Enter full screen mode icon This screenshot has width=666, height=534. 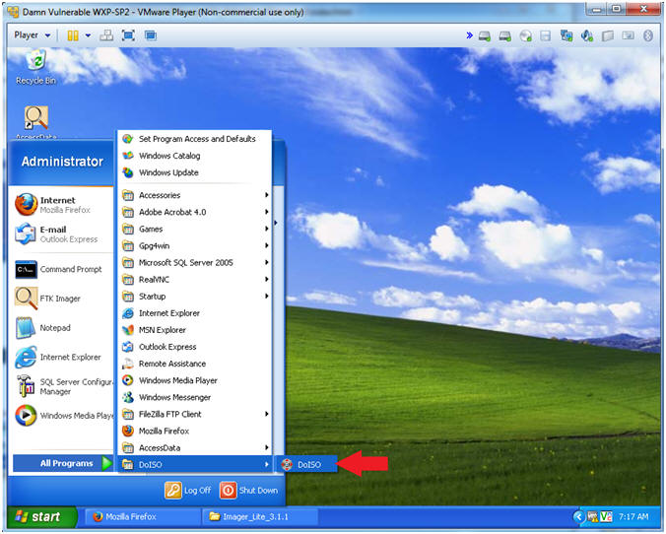(x=128, y=35)
